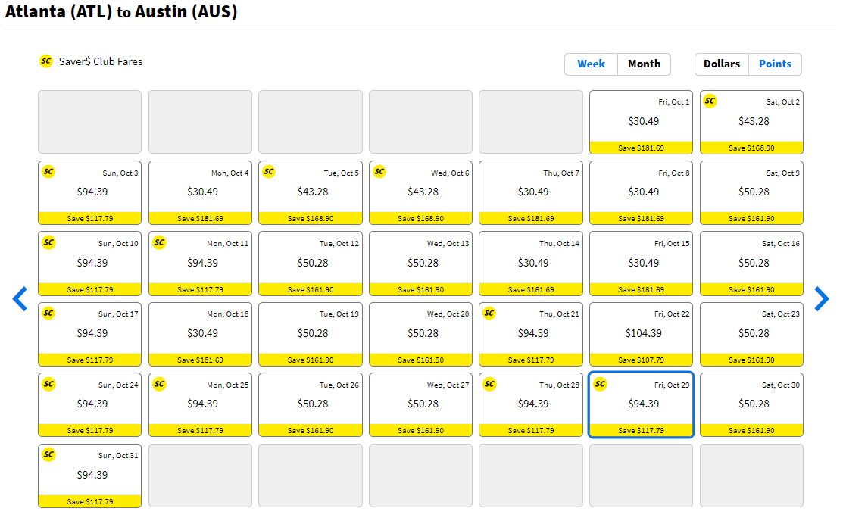Screen dimensions: 843x521
Task: Select the Month view tab
Action: tap(644, 64)
